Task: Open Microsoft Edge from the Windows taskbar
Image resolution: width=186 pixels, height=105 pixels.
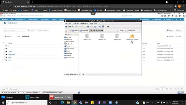Action: pos(62,102)
